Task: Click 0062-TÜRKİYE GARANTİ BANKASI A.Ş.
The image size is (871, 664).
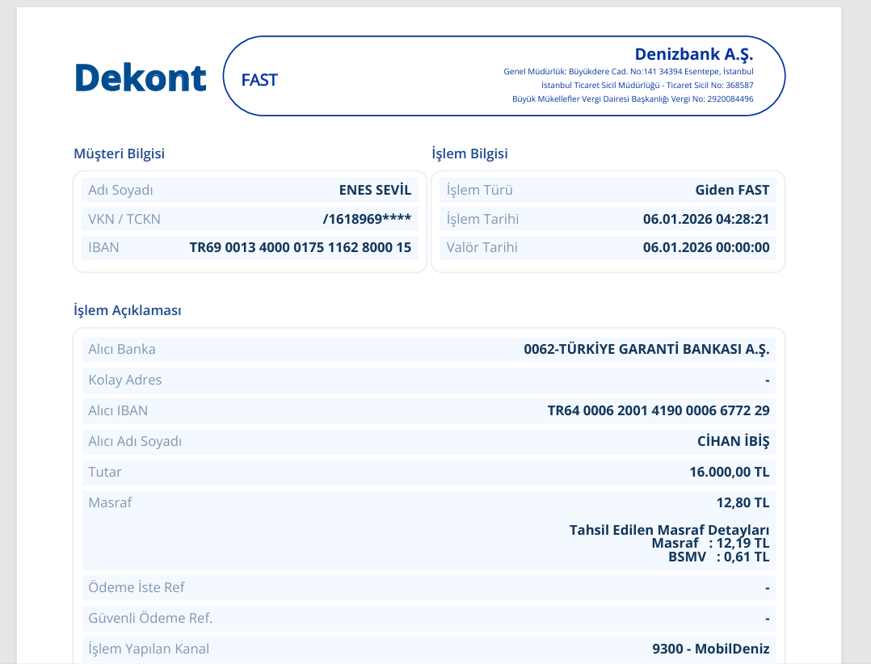Action: pyautogui.click(x=646, y=349)
